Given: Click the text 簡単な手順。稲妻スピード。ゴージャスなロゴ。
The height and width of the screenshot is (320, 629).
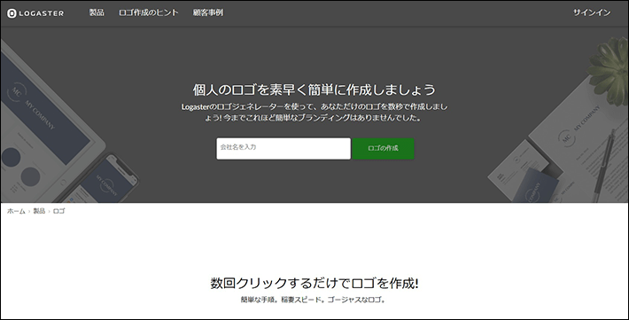Looking at the screenshot, I should pyautogui.click(x=314, y=300).
